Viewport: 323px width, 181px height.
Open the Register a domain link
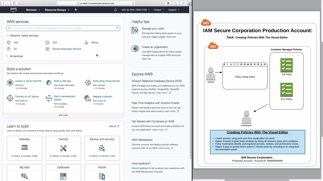pyautogui.click(x=102, y=97)
